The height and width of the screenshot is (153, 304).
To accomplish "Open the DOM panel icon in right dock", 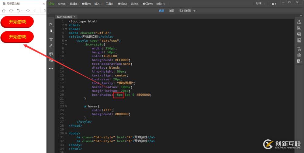I will pyautogui.click(x=299, y=49).
